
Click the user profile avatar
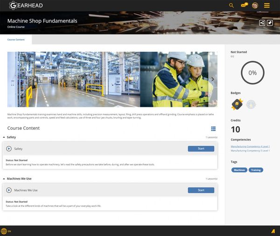[x=255, y=6]
